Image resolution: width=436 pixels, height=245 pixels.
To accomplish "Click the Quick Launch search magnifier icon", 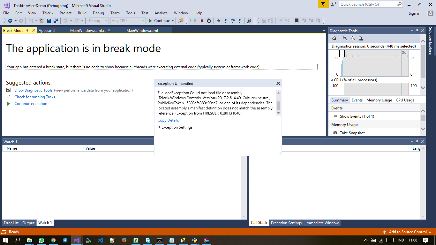I will click(x=400, y=4).
